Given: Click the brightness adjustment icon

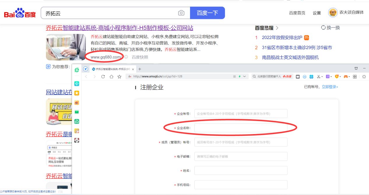Looking at the screenshot, I should pyautogui.click(x=364, y=76).
